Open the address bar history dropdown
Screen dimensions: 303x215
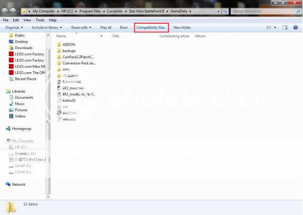click(219, 11)
